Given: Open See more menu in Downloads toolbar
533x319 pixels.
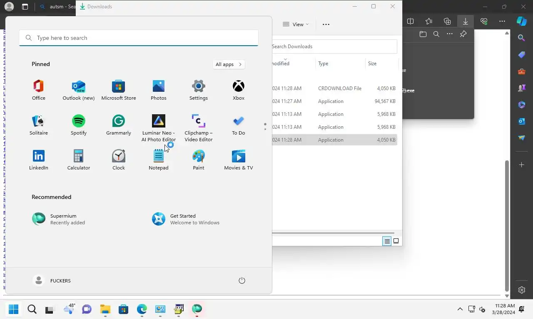Looking at the screenshot, I should [x=326, y=25].
